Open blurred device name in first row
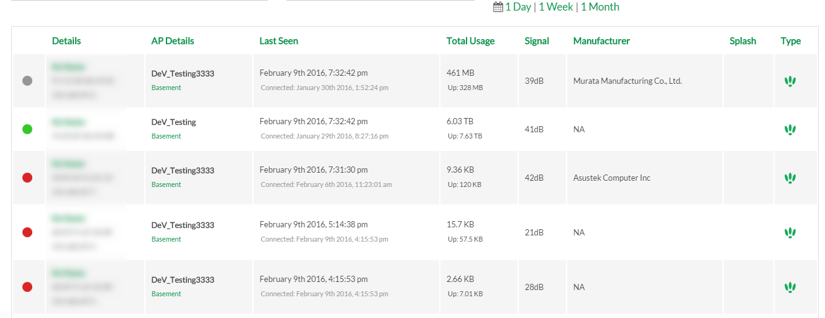This screenshot has height=318, width=825. [x=69, y=66]
